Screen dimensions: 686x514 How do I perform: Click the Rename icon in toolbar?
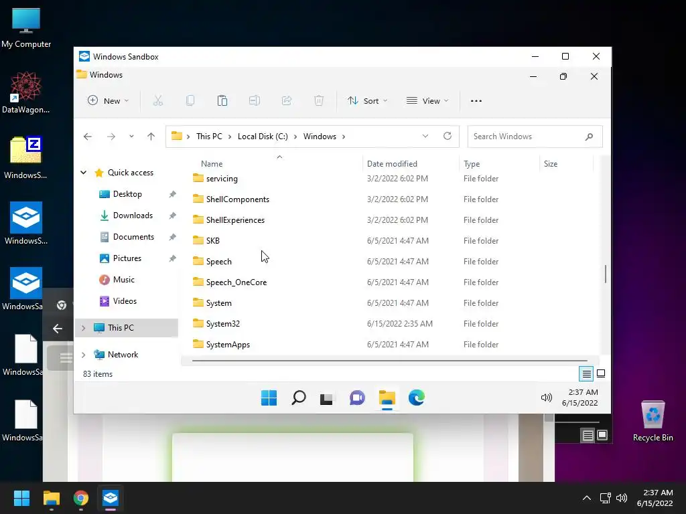point(255,101)
